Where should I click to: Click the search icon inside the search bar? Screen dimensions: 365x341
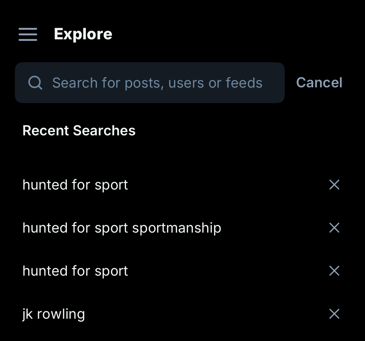pyautogui.click(x=35, y=83)
